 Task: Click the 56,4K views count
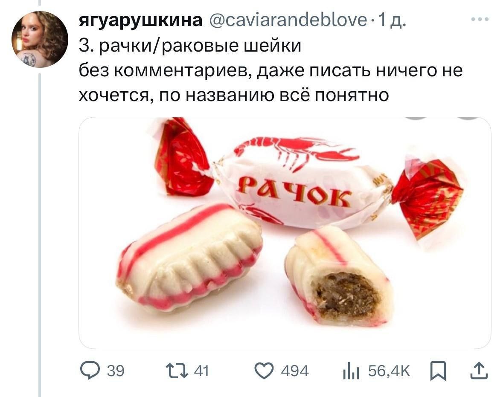click(389, 371)
